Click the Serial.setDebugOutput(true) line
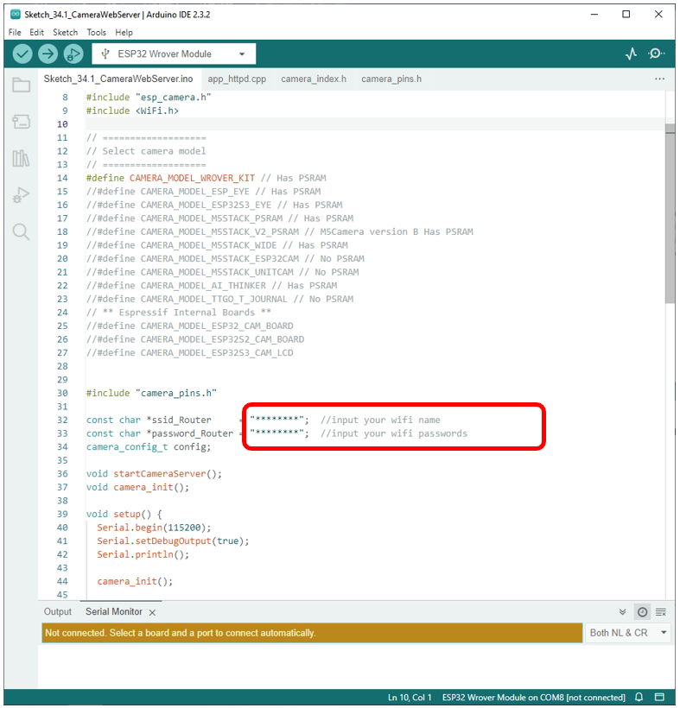680x708 pixels. coord(173,541)
